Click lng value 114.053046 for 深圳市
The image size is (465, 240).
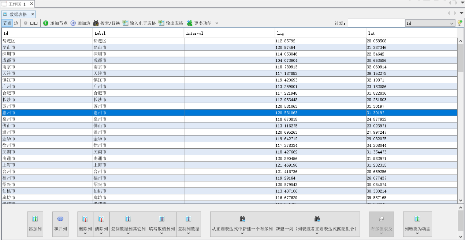[x=321, y=54]
